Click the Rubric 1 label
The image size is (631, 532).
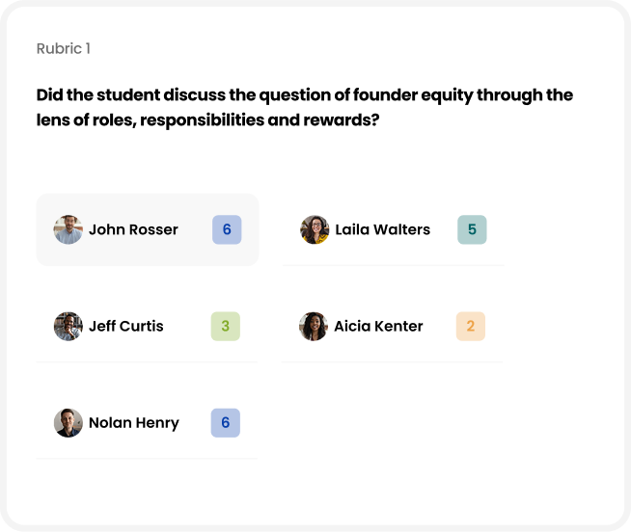click(x=63, y=48)
